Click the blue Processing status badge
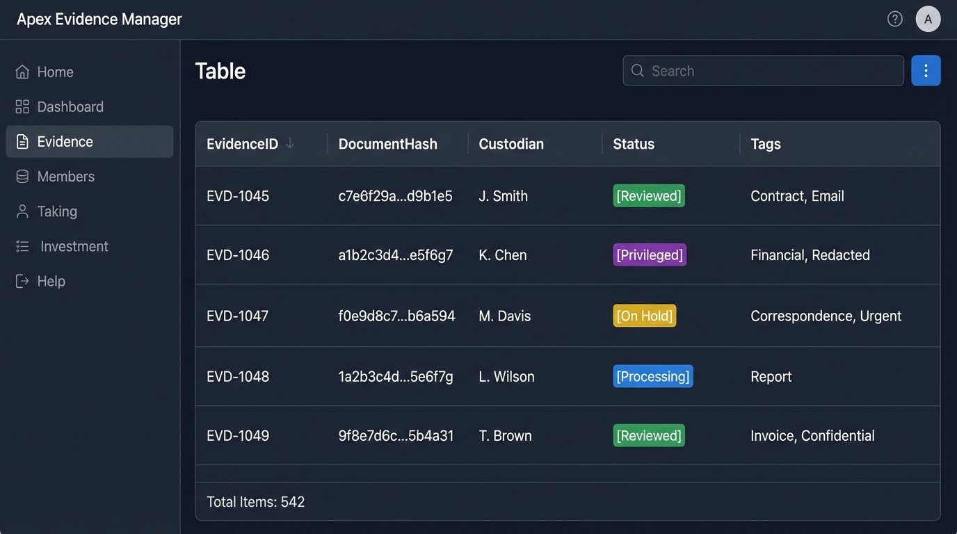Viewport: 957px width, 534px height. (652, 376)
